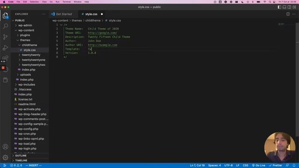Click the http://google.com/ link in editor

click(x=102, y=33)
